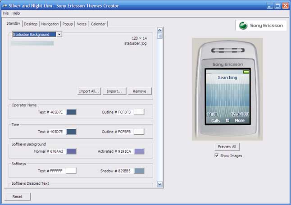
Task: Open the File menu
Action: click(x=6, y=14)
